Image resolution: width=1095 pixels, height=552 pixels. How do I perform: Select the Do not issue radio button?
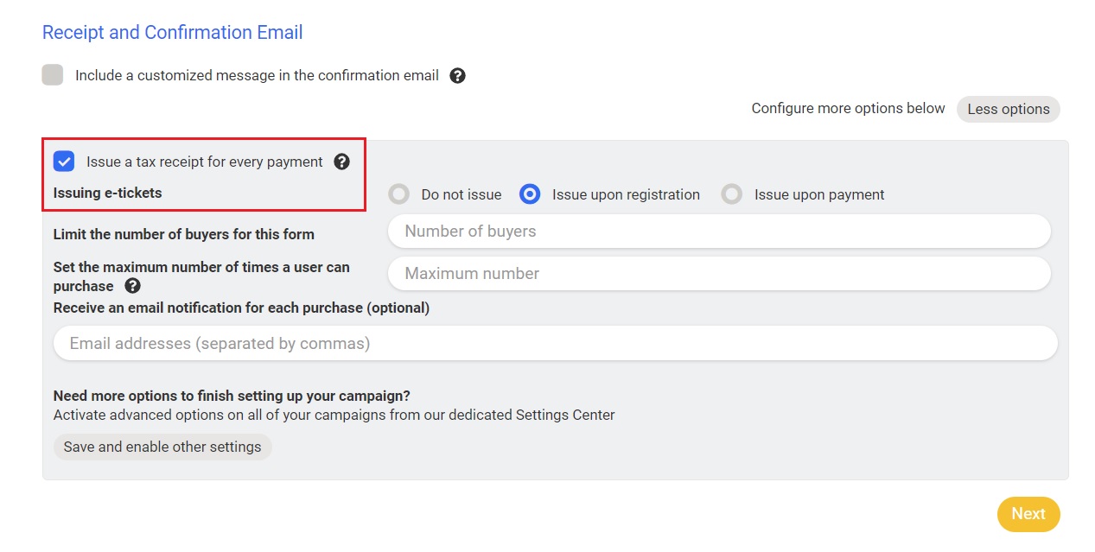click(399, 194)
